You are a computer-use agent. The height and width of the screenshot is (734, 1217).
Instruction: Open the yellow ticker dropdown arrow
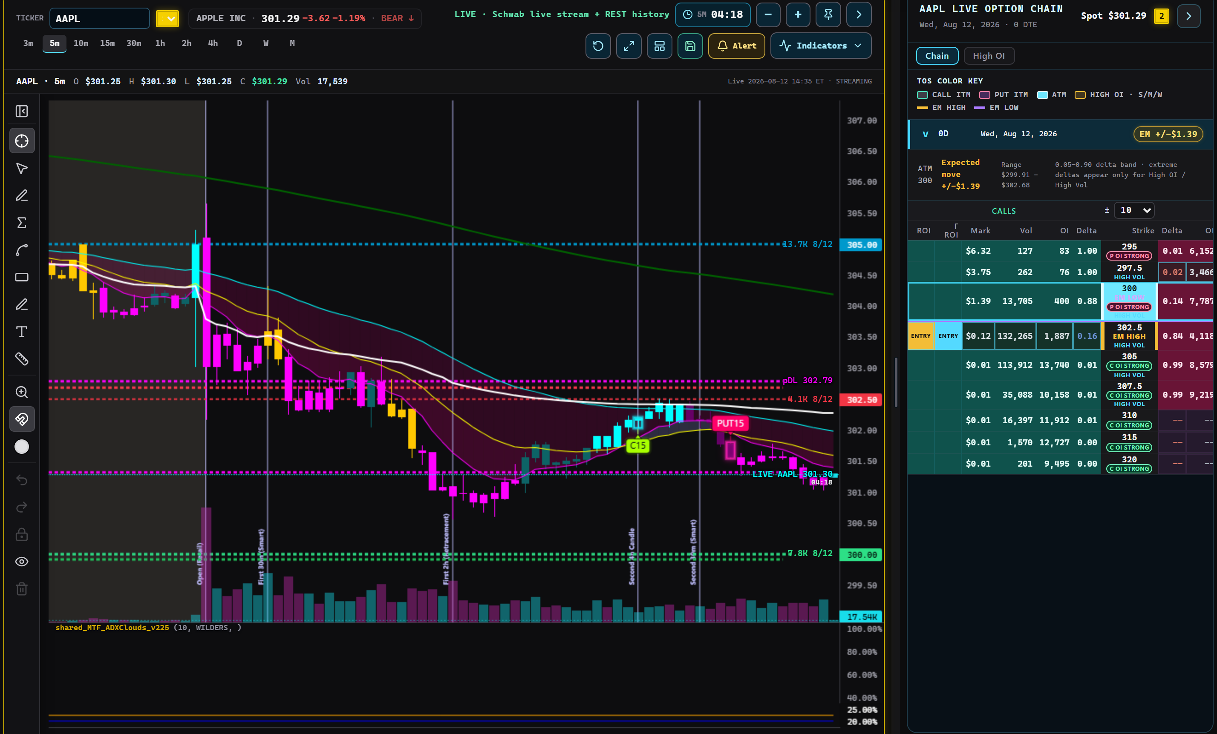point(167,19)
